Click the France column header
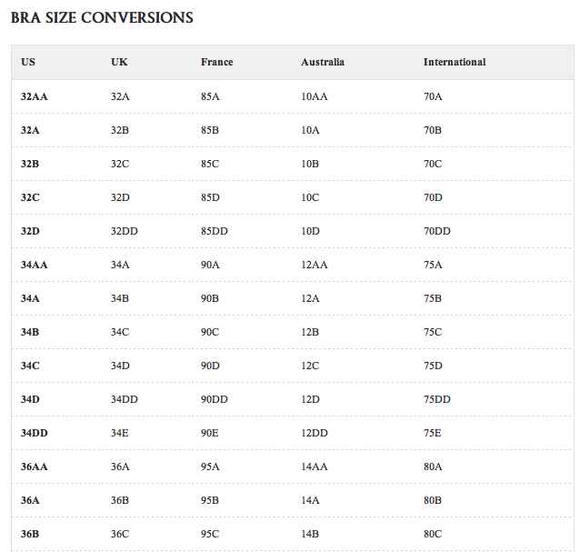The height and width of the screenshot is (552, 580). pyautogui.click(x=216, y=62)
